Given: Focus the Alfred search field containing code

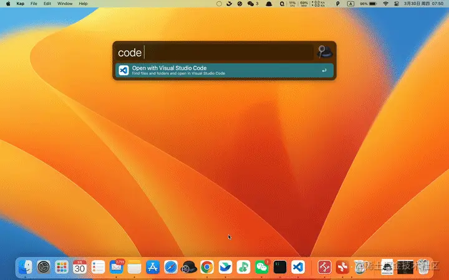Looking at the screenshot, I should 215,52.
